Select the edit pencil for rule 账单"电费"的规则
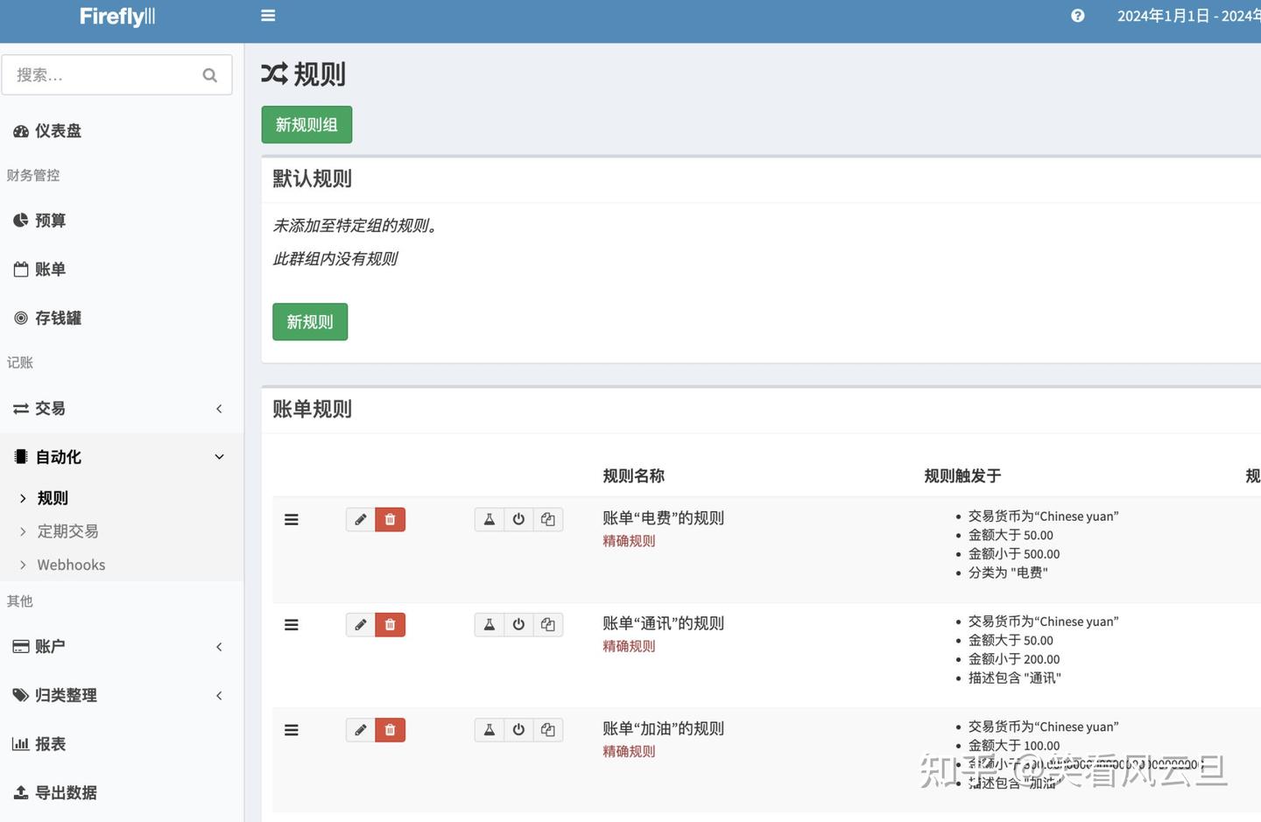Screen dimensions: 1261x822 pos(360,518)
